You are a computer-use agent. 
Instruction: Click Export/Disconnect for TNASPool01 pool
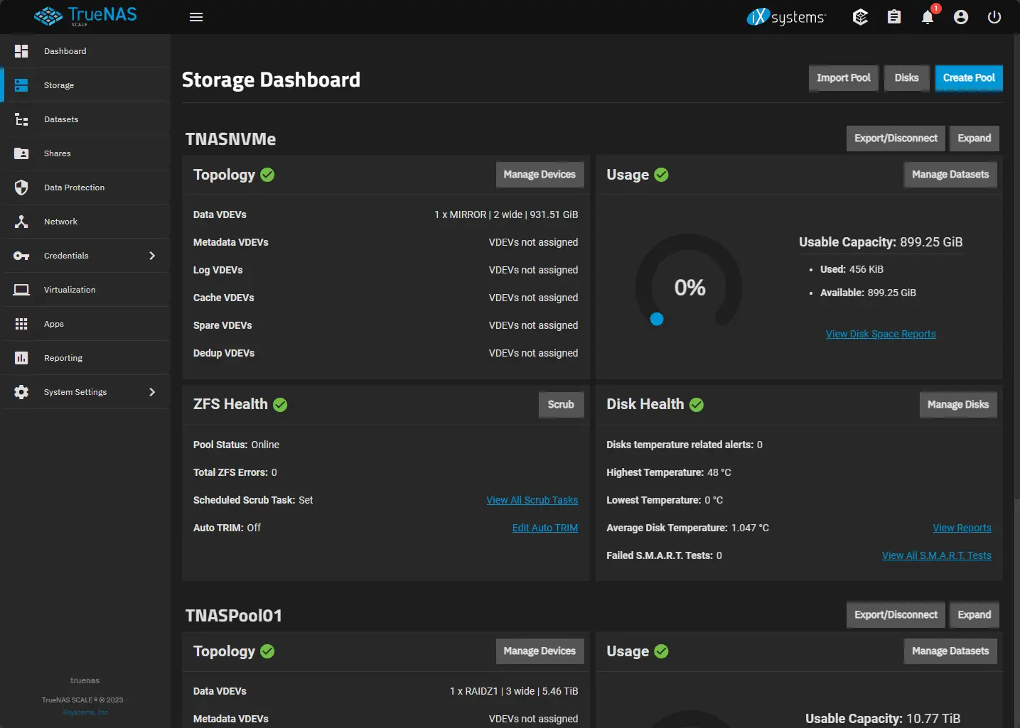896,615
